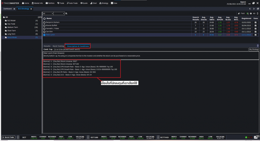Open the All filter dropdown

coord(48,14)
